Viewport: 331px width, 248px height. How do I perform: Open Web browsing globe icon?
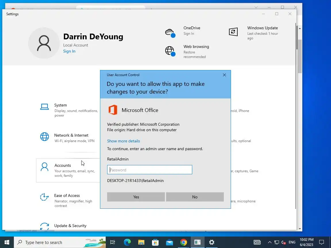[x=170, y=51]
